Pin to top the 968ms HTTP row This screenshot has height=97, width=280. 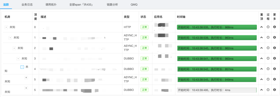point(262,27)
